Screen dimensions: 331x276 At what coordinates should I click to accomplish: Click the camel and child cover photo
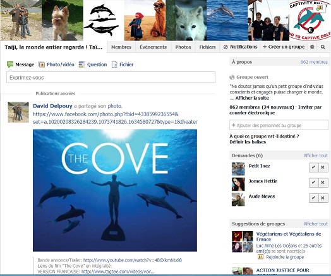click(x=145, y=20)
